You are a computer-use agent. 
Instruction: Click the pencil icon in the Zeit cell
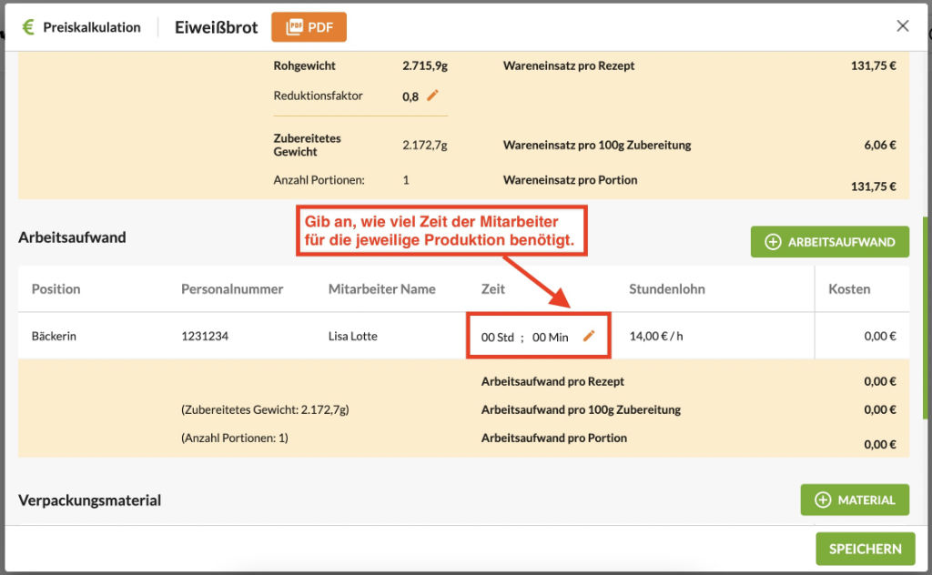pos(589,336)
